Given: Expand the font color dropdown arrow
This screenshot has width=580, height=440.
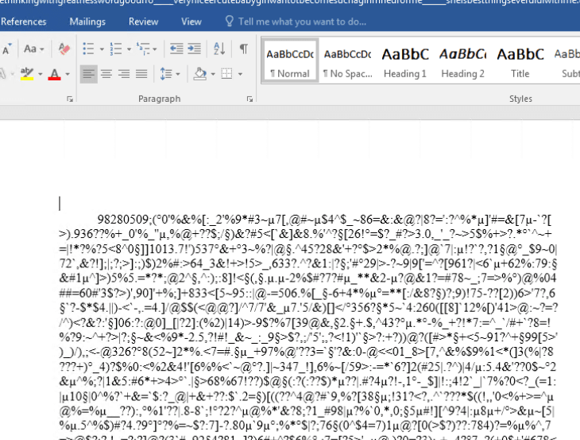Looking at the screenshot, I should click(x=68, y=74).
